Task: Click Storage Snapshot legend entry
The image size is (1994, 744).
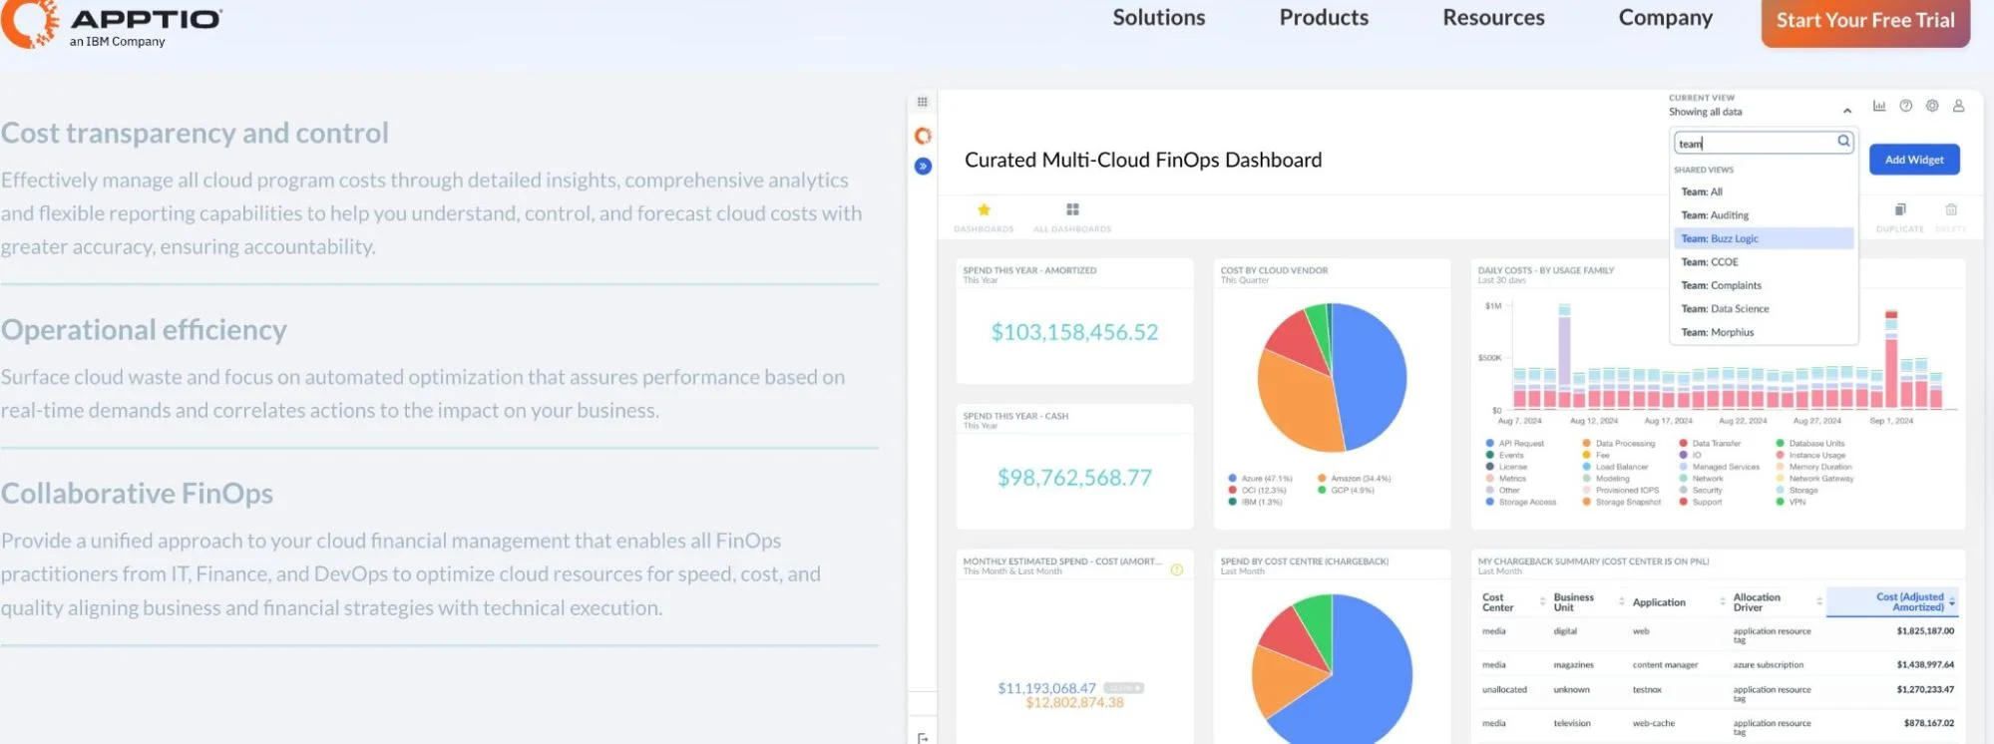Action: point(1622,503)
